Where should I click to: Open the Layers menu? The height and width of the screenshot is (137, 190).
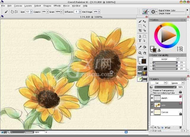click(x=28, y=6)
